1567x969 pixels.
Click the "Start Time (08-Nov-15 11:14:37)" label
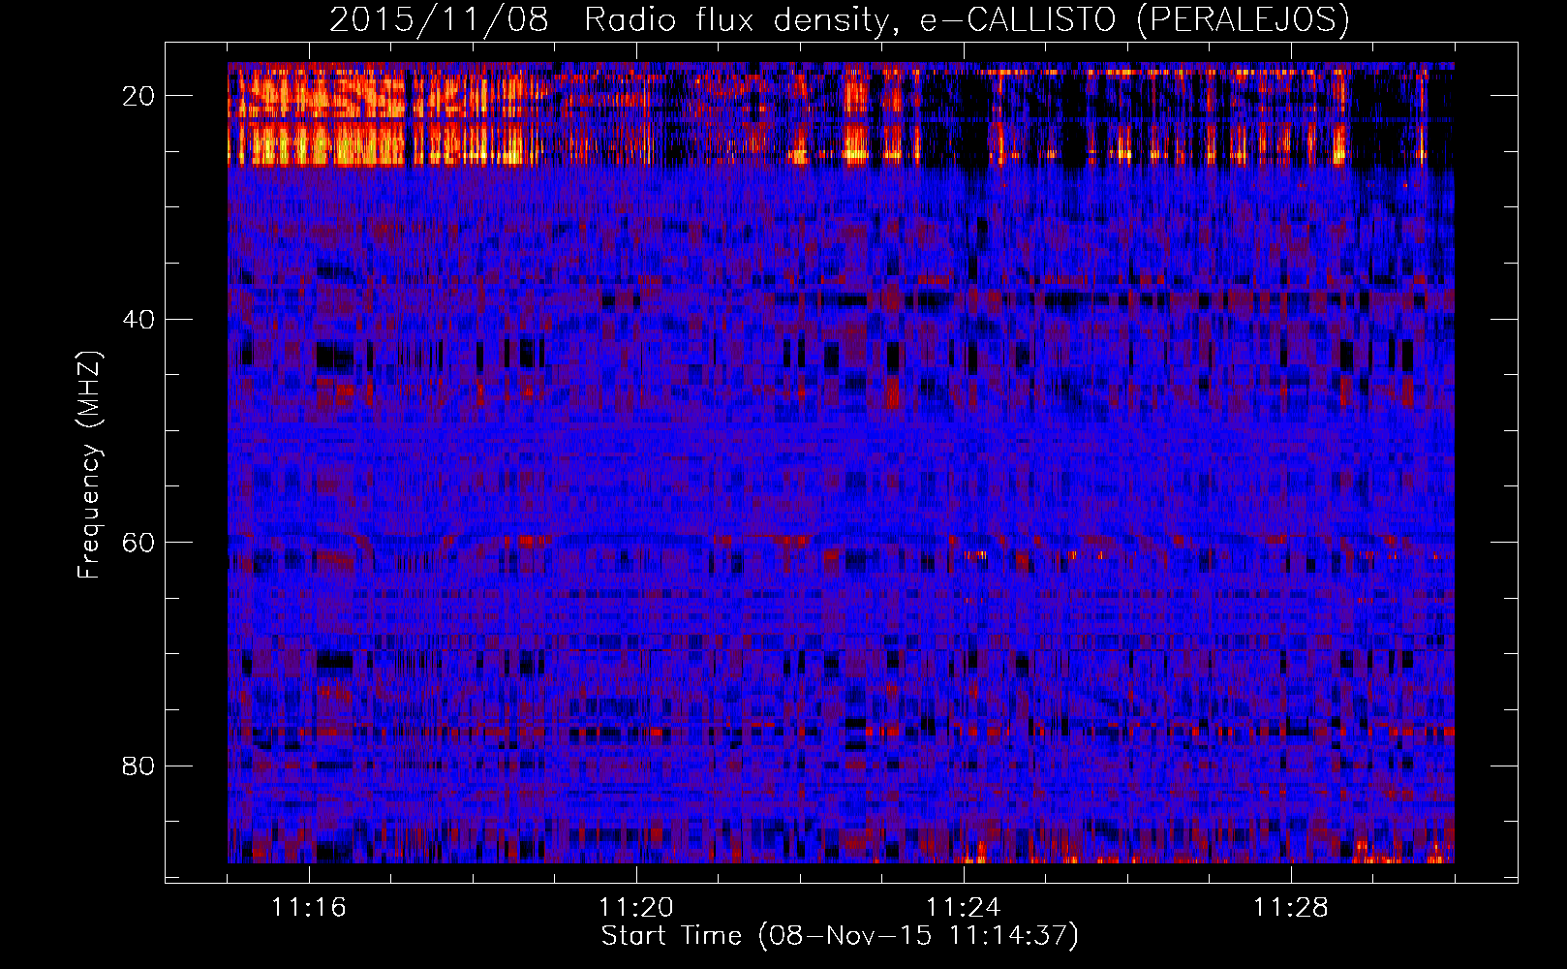click(840, 936)
